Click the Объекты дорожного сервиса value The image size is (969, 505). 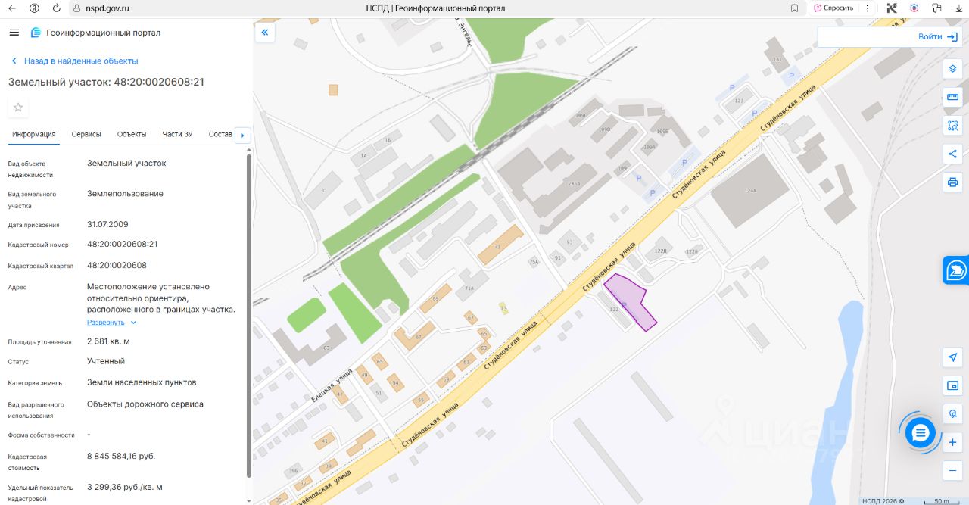tap(145, 404)
